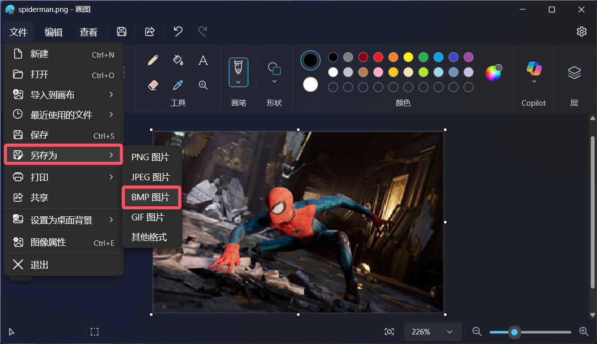Save as BMP 图片
The height and width of the screenshot is (344, 597).
(151, 197)
